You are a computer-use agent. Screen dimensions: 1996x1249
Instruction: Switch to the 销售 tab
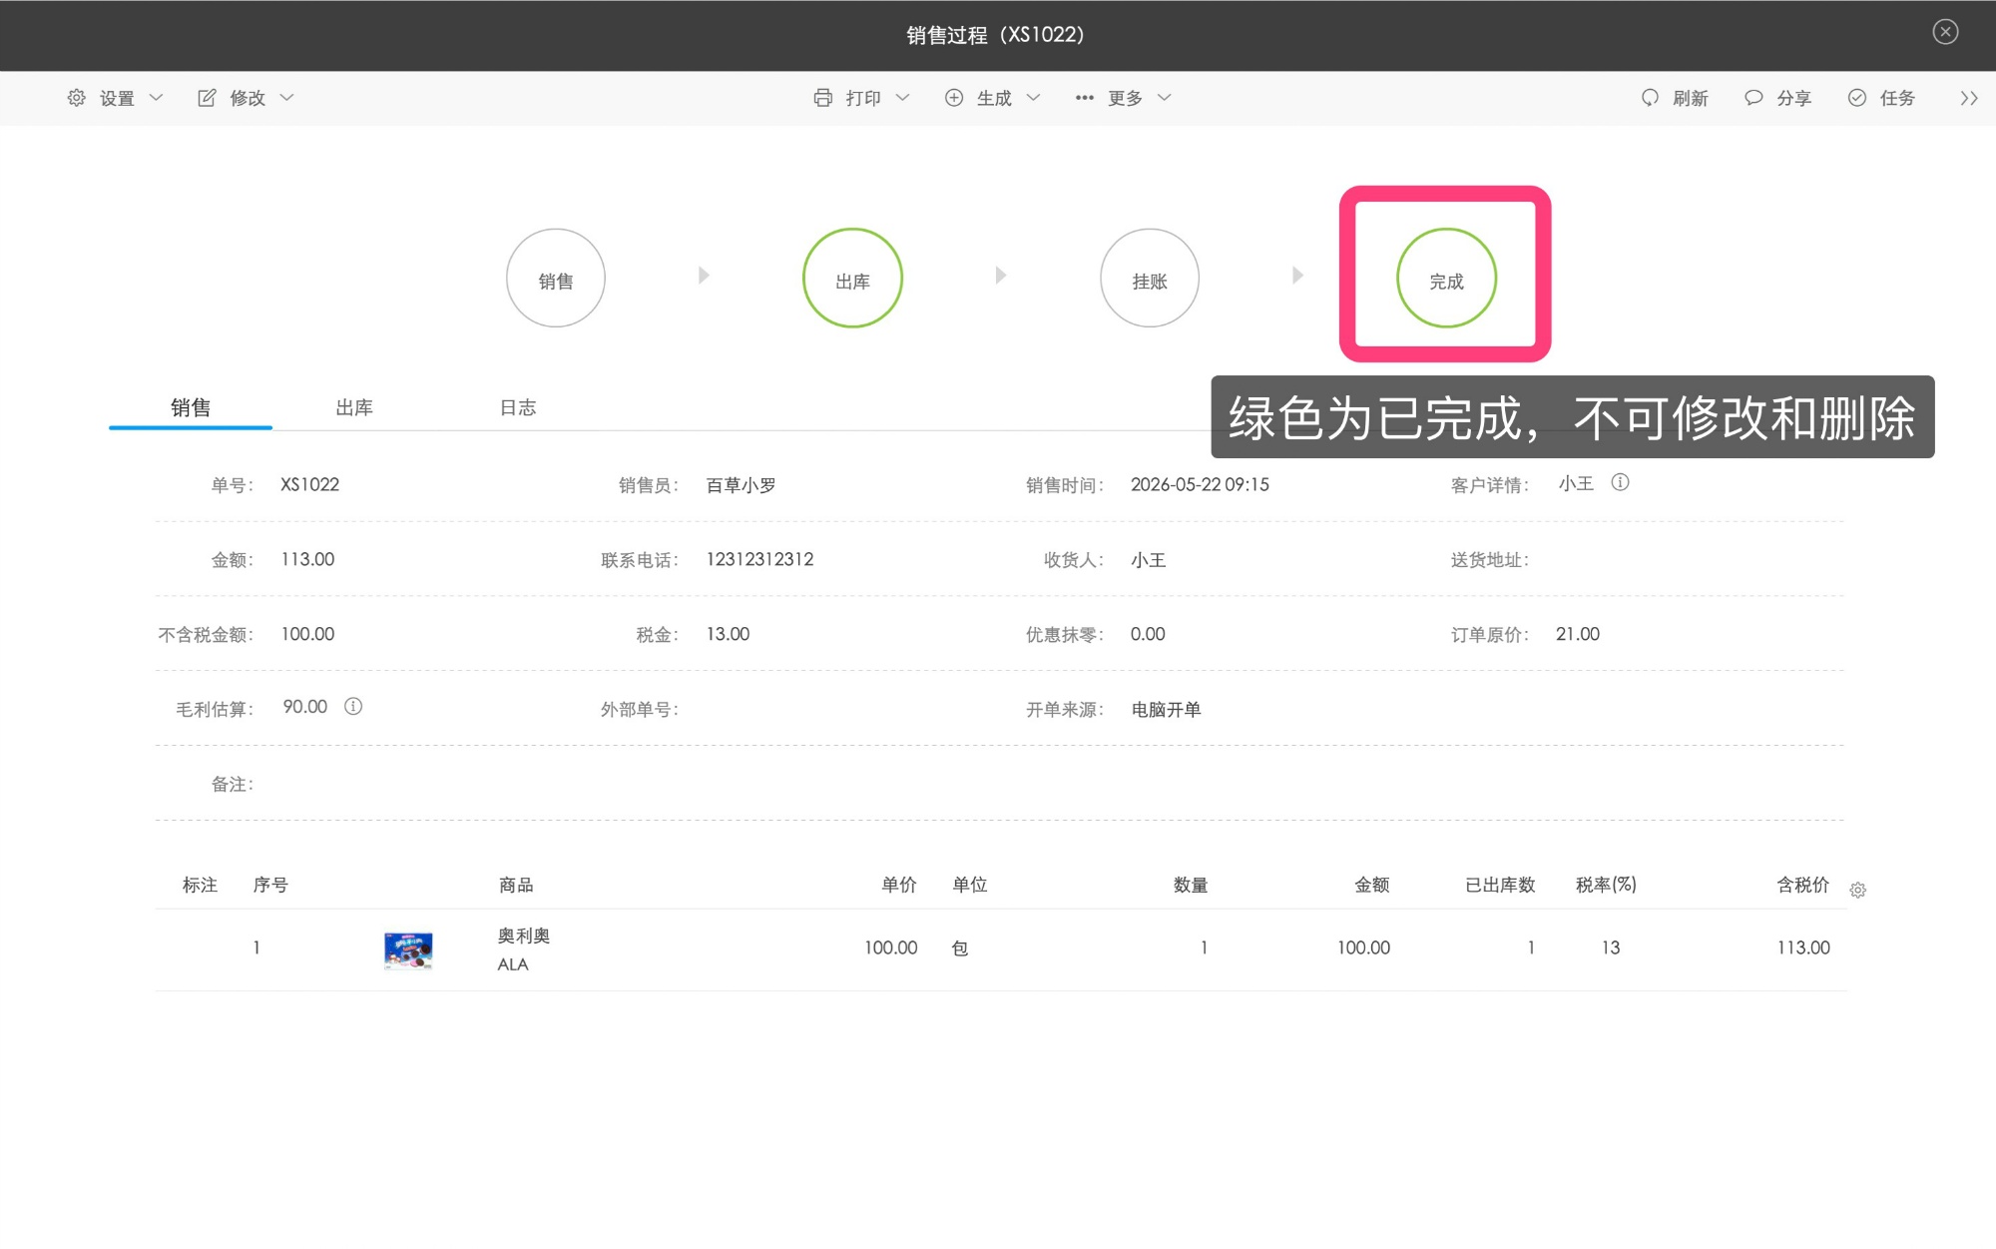click(x=191, y=407)
